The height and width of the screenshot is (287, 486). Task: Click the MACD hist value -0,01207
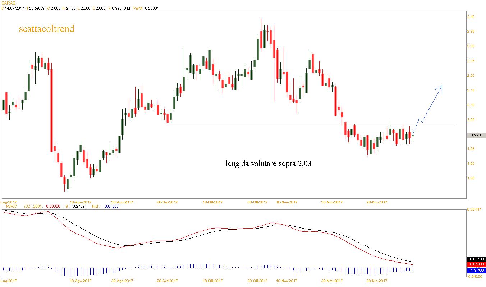point(111,207)
